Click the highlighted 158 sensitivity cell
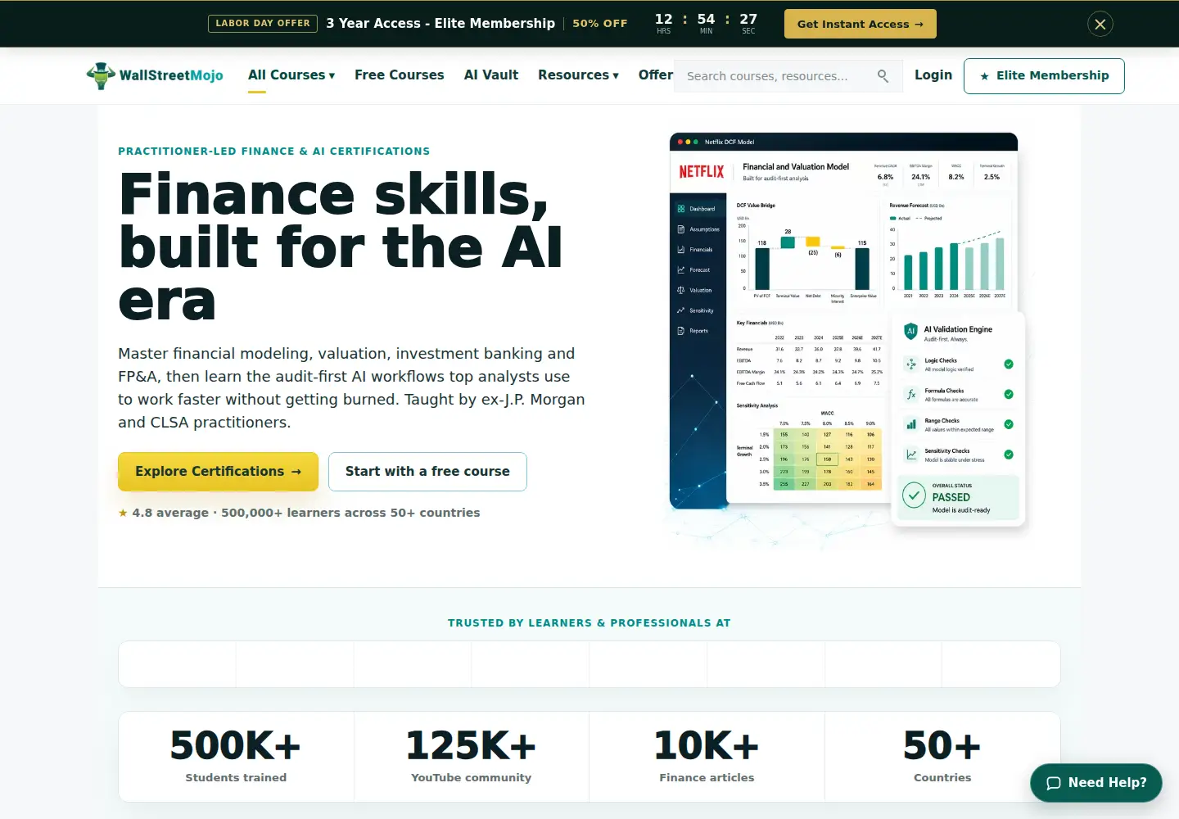The height and width of the screenshot is (819, 1179). pos(827,459)
